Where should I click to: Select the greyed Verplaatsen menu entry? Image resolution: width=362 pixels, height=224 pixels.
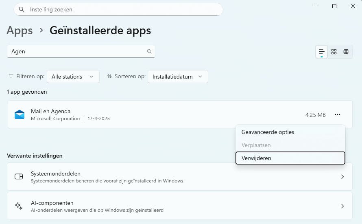click(290, 145)
